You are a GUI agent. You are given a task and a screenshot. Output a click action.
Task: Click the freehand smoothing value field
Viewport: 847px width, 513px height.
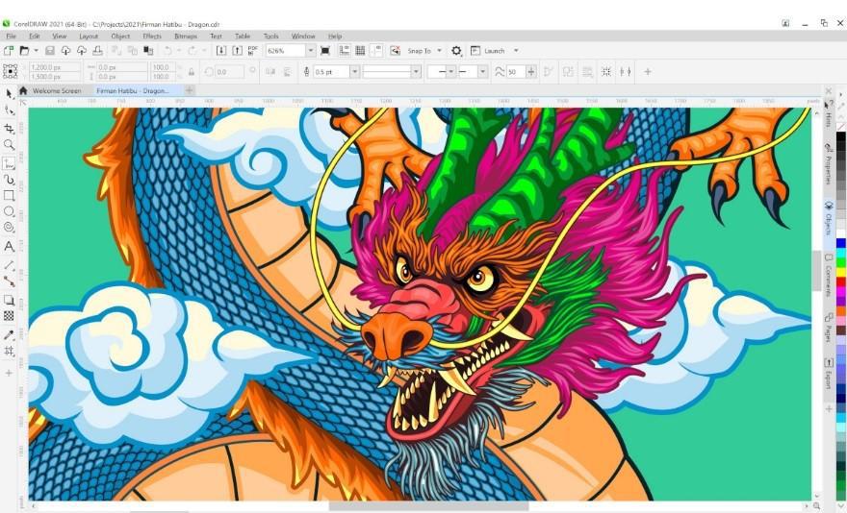point(516,72)
